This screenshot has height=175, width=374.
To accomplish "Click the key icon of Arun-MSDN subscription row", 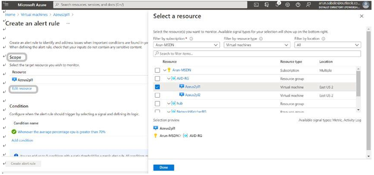I will coord(169,70).
